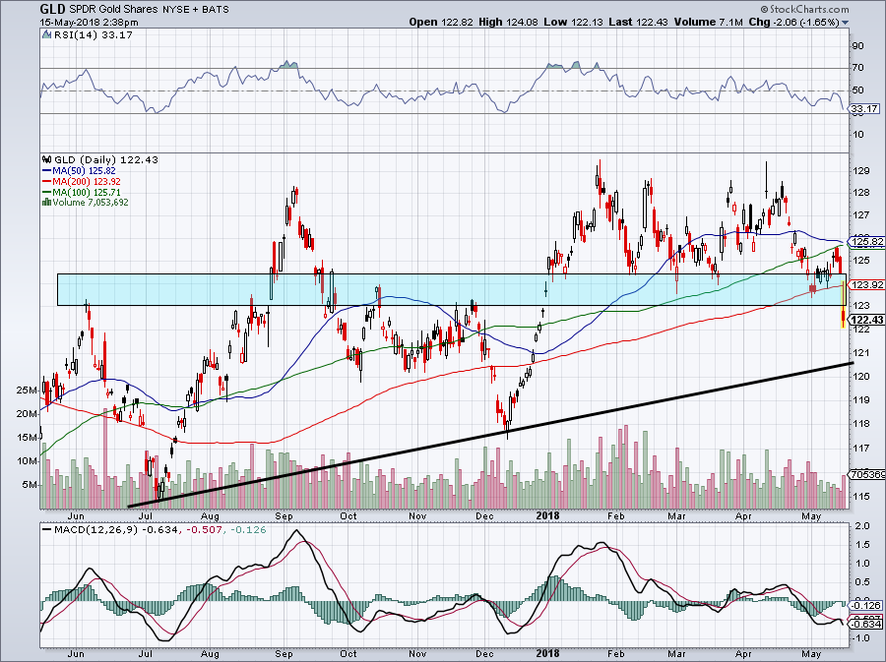Click the Volume 7,053,692 legend text

91,202
